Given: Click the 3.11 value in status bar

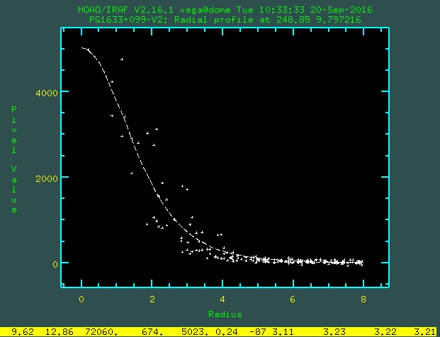Looking at the screenshot, I should pos(283,332).
